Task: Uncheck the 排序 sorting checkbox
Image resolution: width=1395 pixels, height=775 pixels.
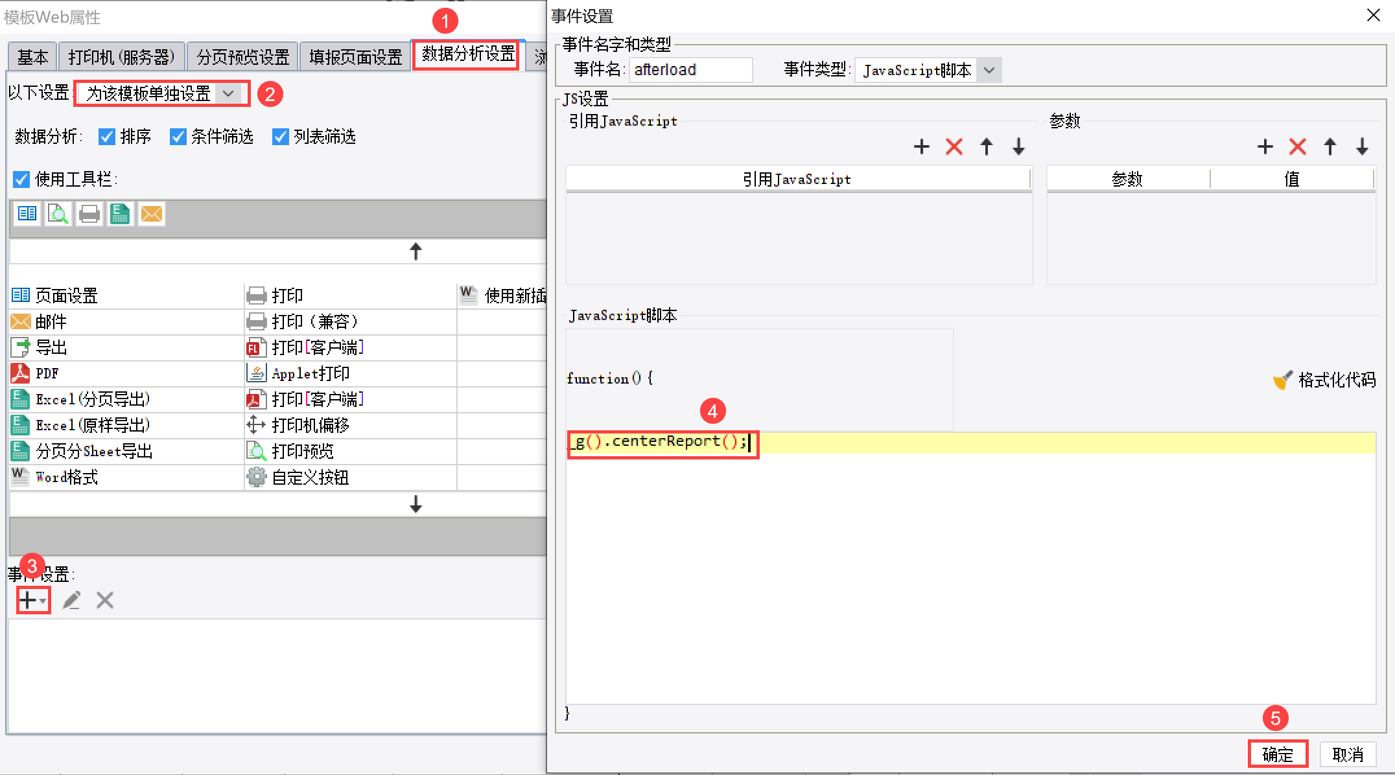Action: [107, 137]
